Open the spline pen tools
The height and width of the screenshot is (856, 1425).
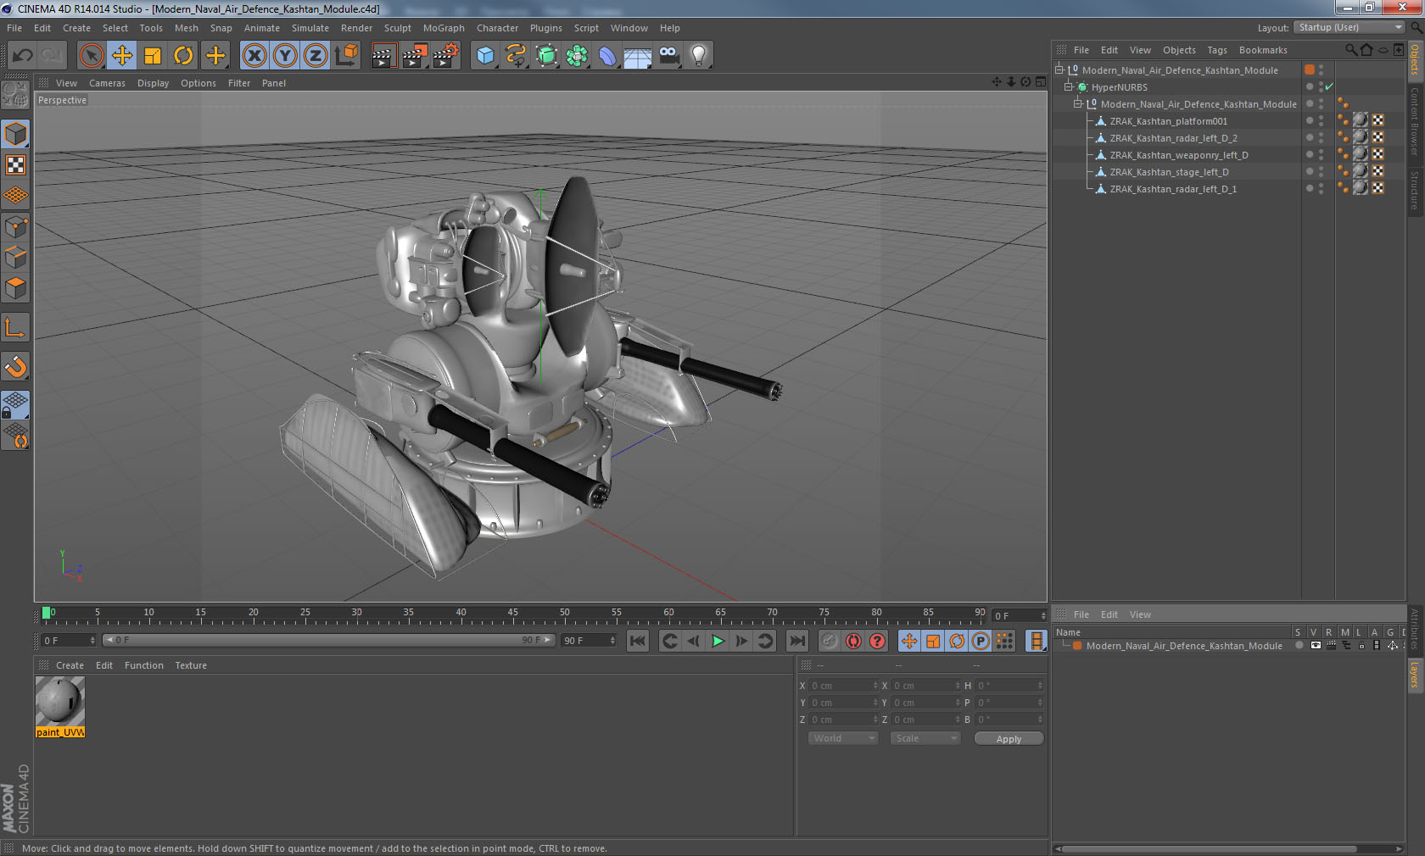pyautogui.click(x=516, y=56)
